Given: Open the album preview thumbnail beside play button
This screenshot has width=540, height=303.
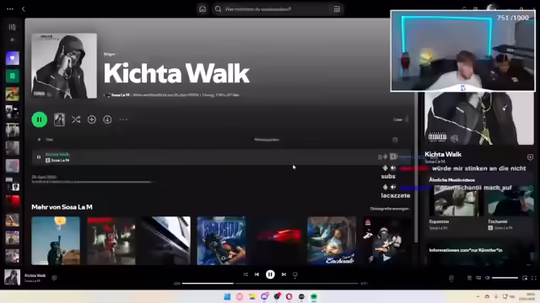Looking at the screenshot, I should click(59, 120).
